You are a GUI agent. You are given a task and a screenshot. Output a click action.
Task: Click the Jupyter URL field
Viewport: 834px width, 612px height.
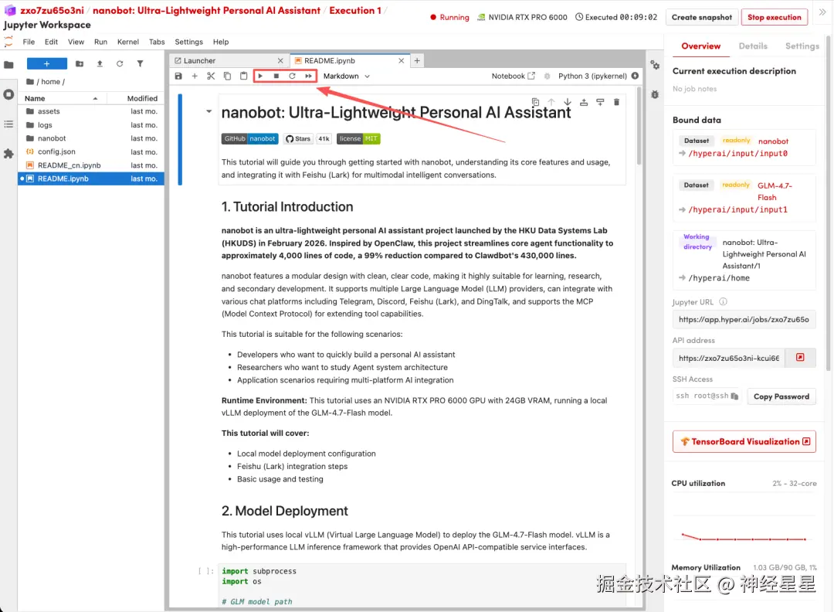(744, 319)
